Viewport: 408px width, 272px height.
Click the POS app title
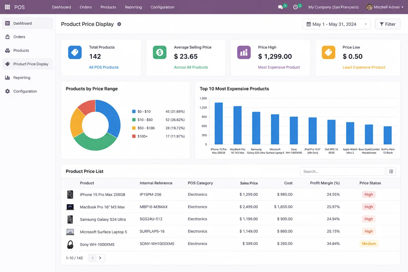pos(19,7)
